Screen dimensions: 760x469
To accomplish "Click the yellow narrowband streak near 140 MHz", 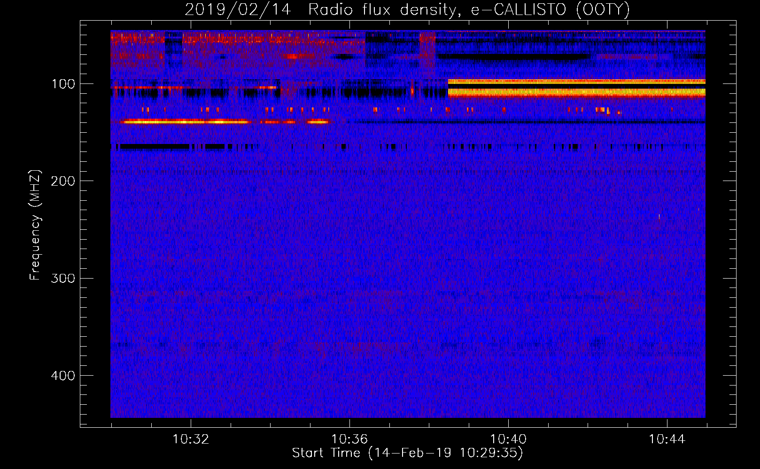I will (186, 122).
